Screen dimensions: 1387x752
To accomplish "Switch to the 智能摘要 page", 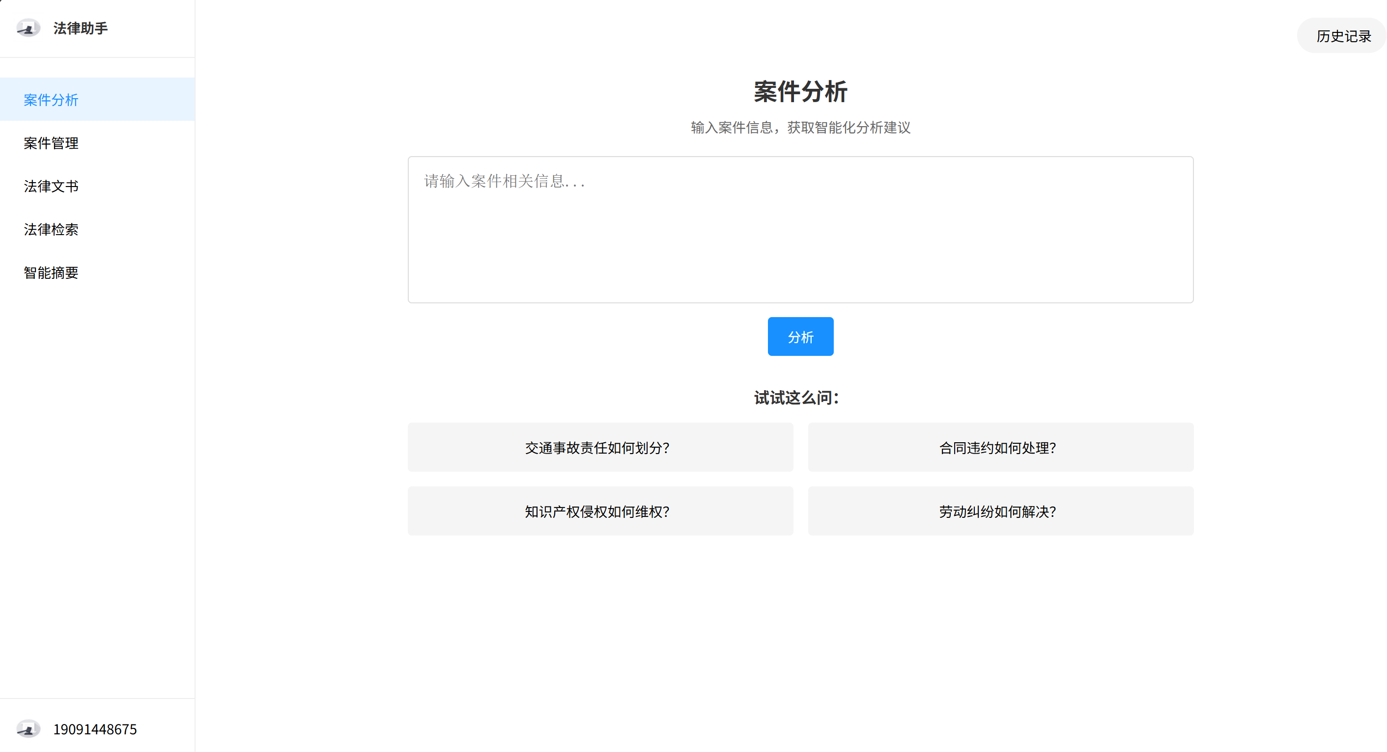I will pyautogui.click(x=51, y=273).
